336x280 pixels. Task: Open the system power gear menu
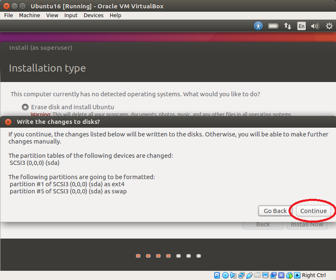pos(329,26)
